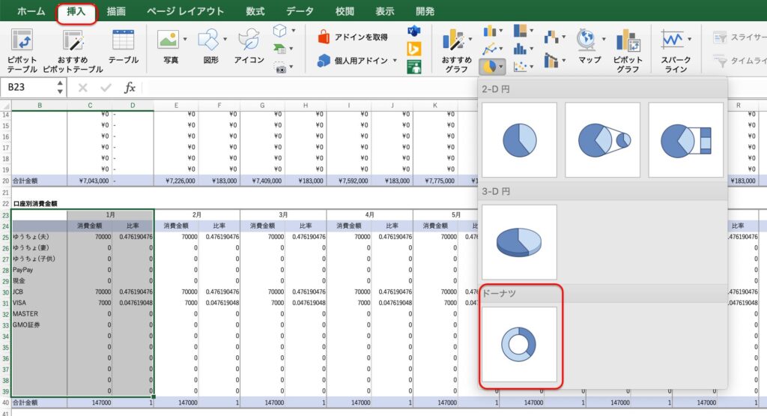Expand the 個人用アドイン dropdown arrow
767x416 pixels.
(x=395, y=61)
